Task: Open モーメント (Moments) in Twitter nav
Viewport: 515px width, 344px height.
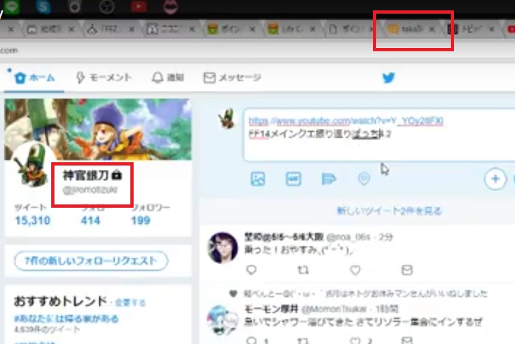Action: 104,77
